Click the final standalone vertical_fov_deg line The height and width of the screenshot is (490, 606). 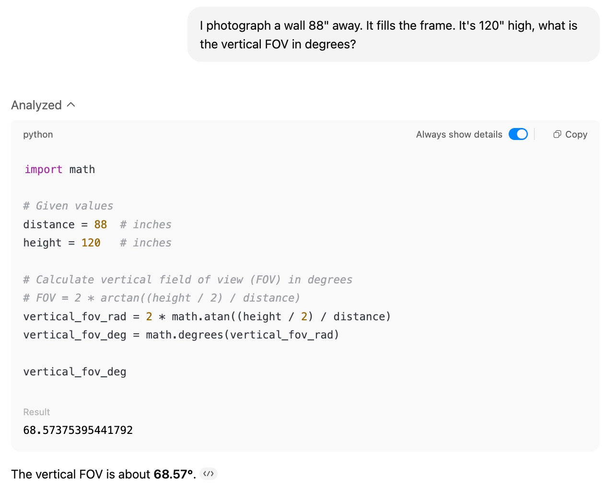(x=74, y=372)
